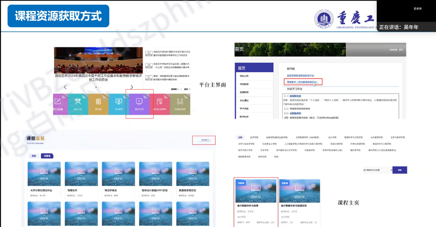The width and height of the screenshot is (436, 227).
Task: Open the 会计数据分析与处理 course card
Action: click(x=256, y=202)
